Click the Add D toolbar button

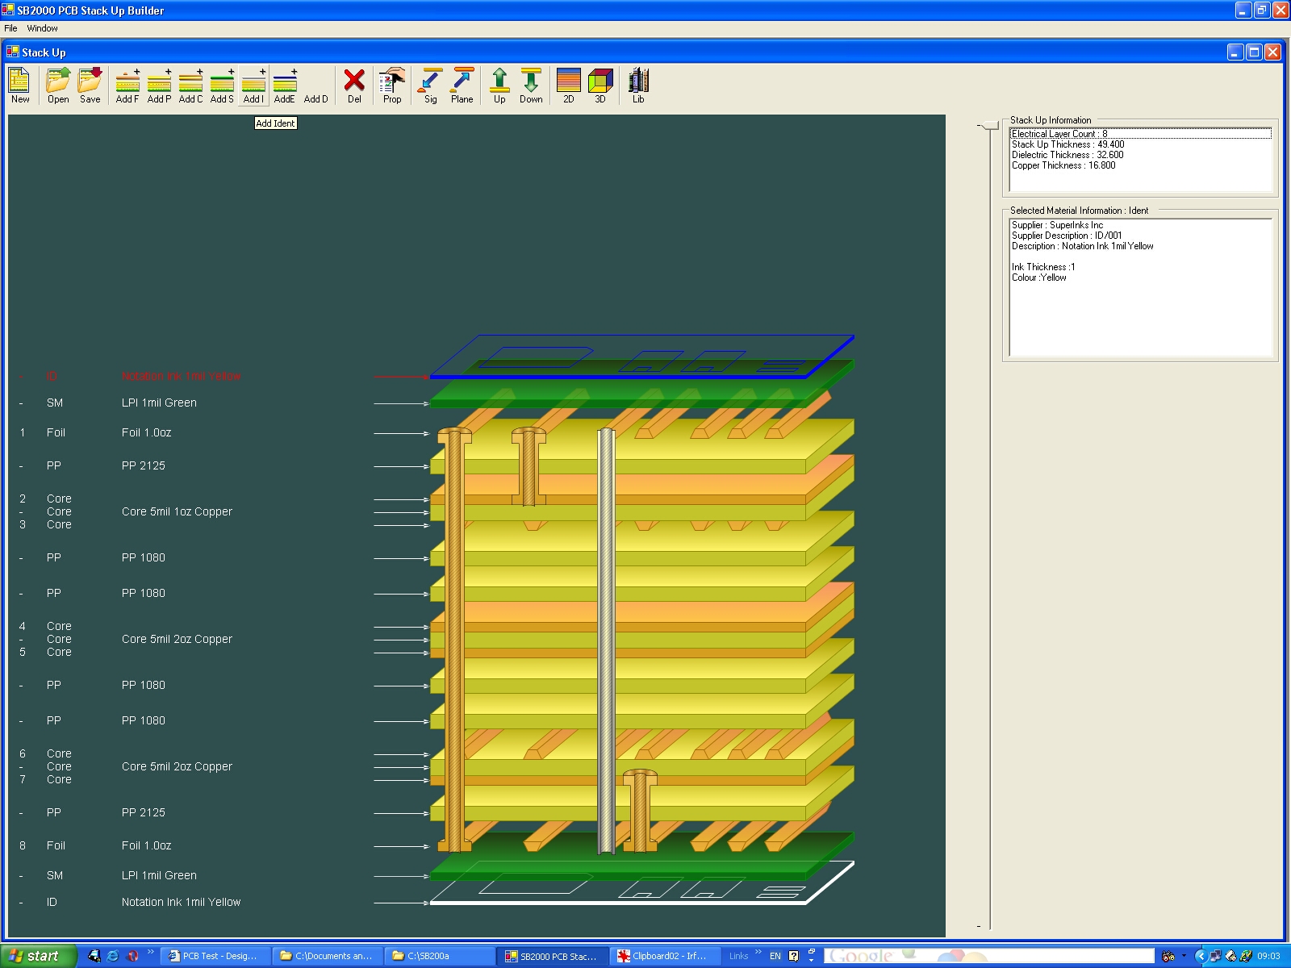point(316,86)
